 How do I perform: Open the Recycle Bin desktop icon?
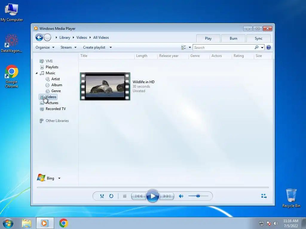291,198
